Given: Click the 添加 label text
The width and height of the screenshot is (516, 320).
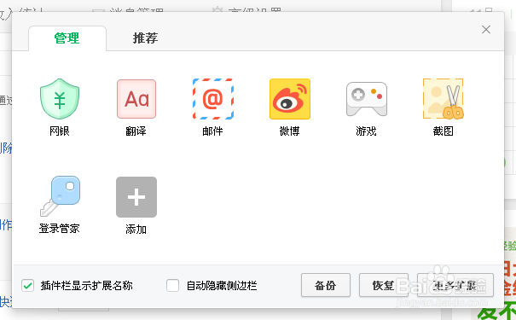Looking at the screenshot, I should 136,230.
